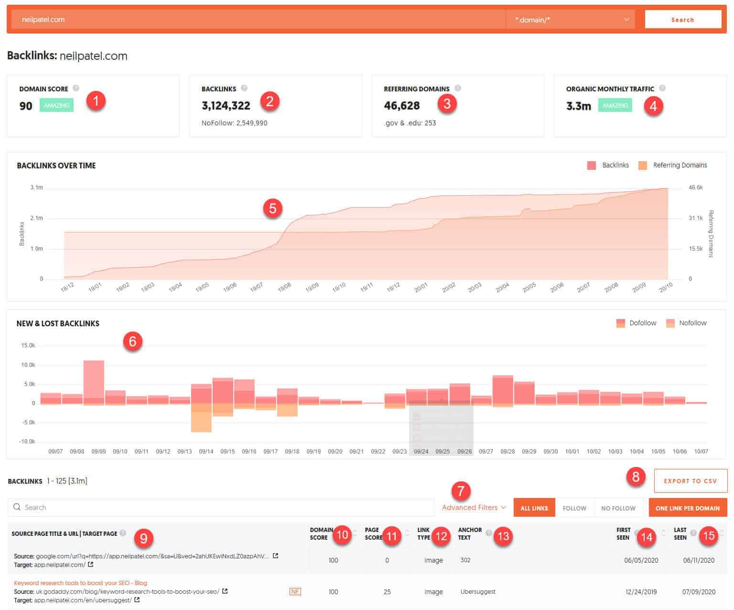Click EXPORT TO CSV
The image size is (734, 610).
pyautogui.click(x=691, y=481)
